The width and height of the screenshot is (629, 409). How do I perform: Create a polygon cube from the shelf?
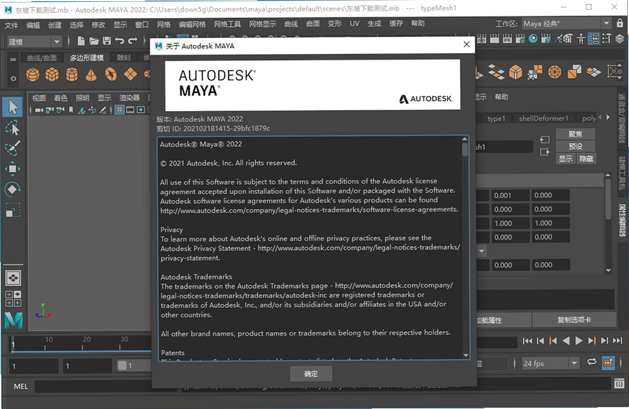coord(52,75)
